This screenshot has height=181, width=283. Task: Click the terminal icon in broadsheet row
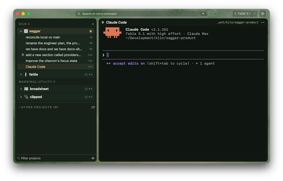86,89
